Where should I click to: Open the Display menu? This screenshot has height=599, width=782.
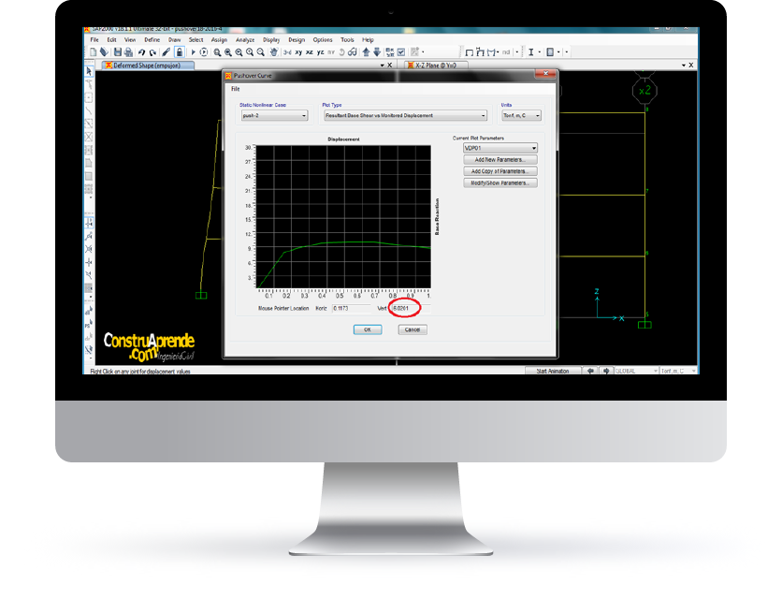[x=271, y=39]
